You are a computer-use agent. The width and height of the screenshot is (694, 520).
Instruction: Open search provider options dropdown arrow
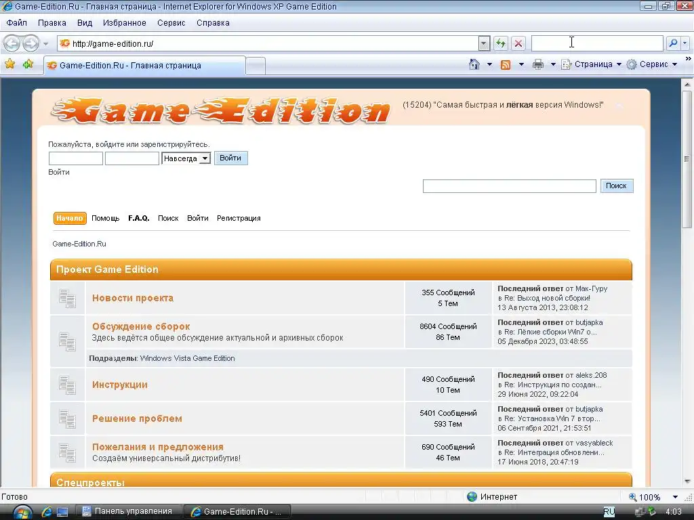click(x=685, y=43)
